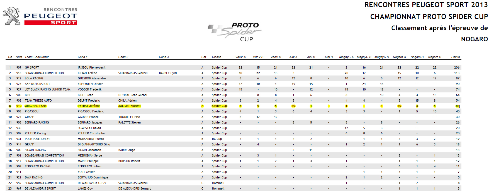
Task: Select 'JET BLACK RACING JUNIOR TEAM' entry
Action: 47,89
